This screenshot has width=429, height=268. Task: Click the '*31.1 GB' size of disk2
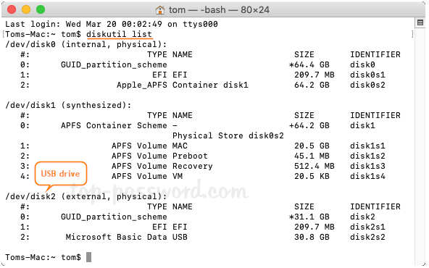[x=309, y=217]
